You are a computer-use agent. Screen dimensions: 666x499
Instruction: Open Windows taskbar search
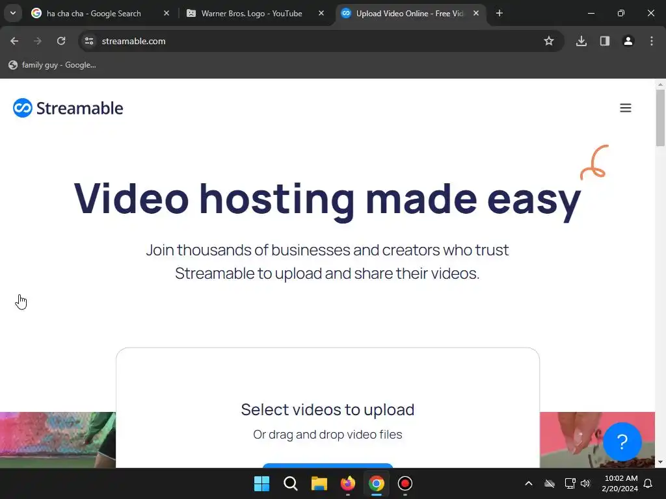click(291, 483)
